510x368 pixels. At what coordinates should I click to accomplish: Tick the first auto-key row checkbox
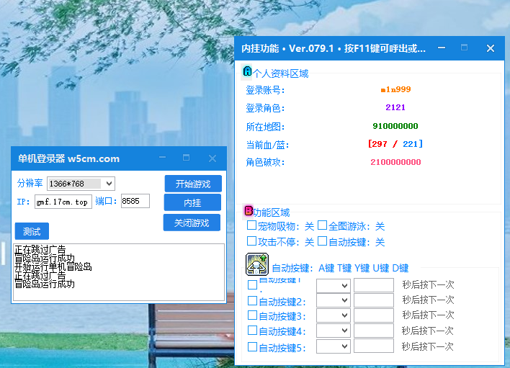pos(252,285)
